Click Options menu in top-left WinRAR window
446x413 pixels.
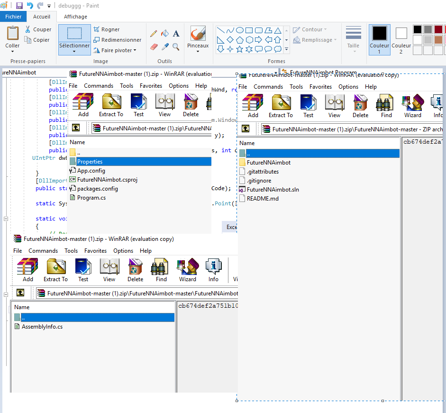(178, 86)
